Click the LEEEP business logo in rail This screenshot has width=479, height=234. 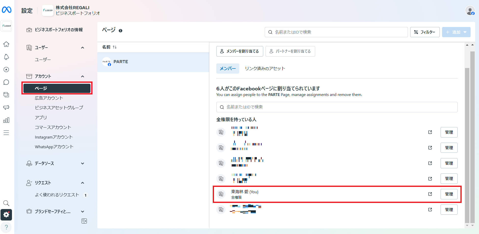tap(6, 26)
